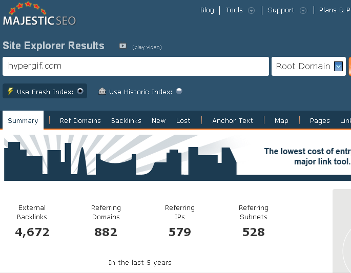The height and width of the screenshot is (273, 351).
Task: Click the Referring IPs value 579
Action: pos(180,232)
